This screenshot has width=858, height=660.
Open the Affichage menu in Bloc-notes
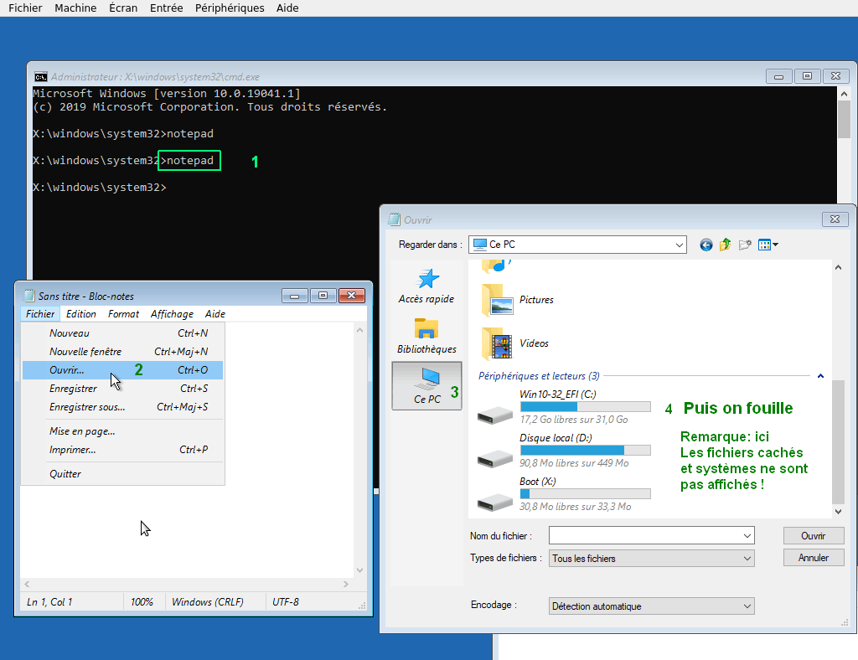[x=172, y=314]
